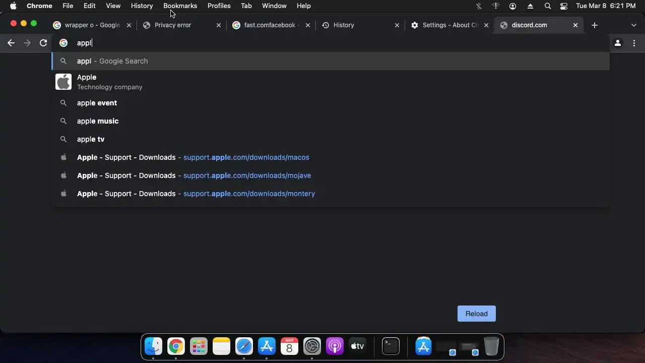645x363 pixels.
Task: Close the fast.comfacebook tab
Action: tap(308, 25)
